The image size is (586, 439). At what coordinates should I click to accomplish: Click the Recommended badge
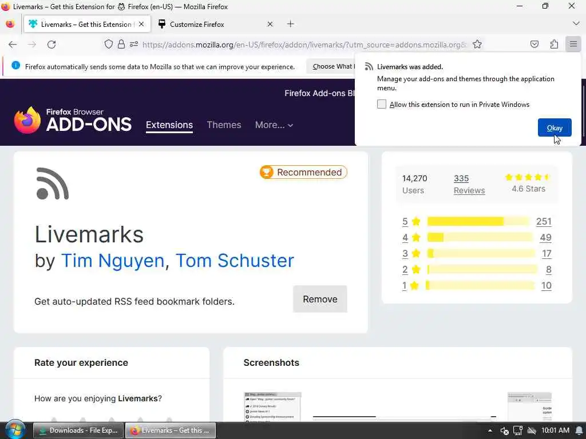click(x=303, y=172)
